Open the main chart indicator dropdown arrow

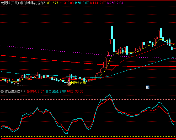[22, 3]
